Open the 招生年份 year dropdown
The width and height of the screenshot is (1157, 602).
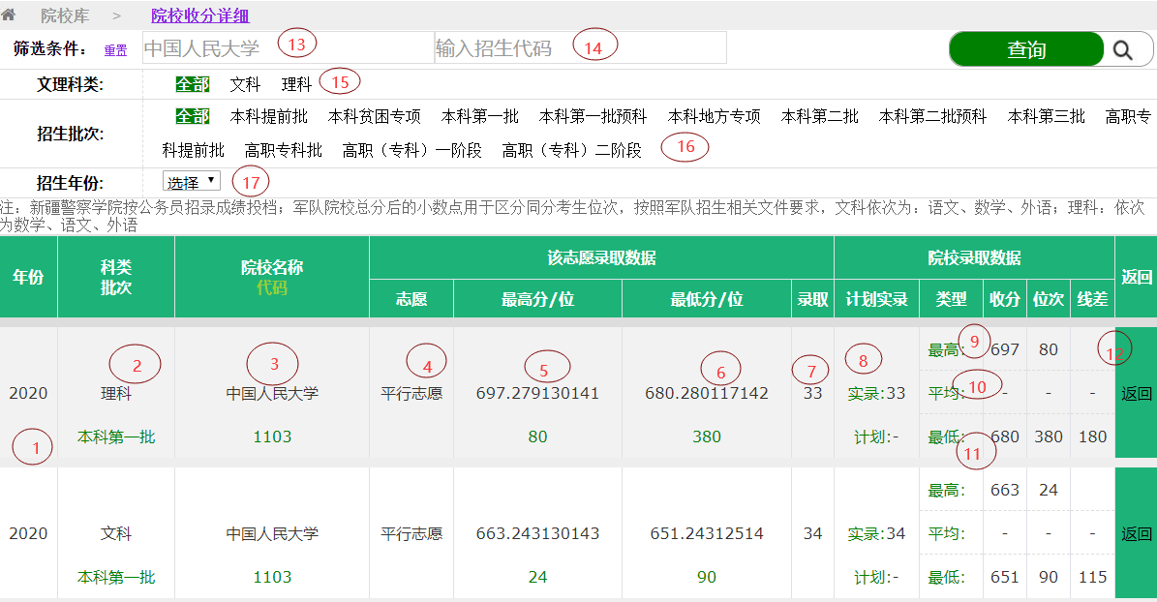(x=192, y=182)
